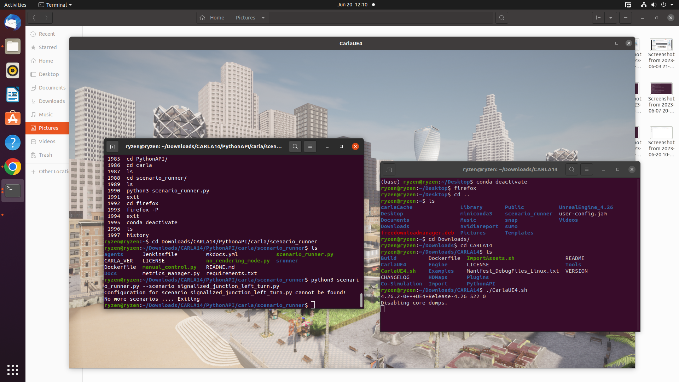The height and width of the screenshot is (382, 679).
Task: Click the search icon in the Files toolbar
Action: (x=502, y=17)
